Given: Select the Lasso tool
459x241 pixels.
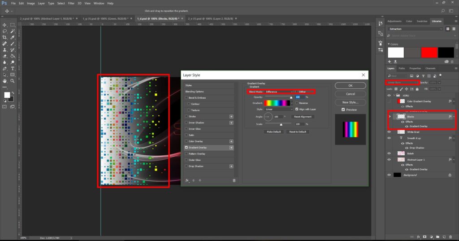Looking at the screenshot, I should tap(4, 31).
